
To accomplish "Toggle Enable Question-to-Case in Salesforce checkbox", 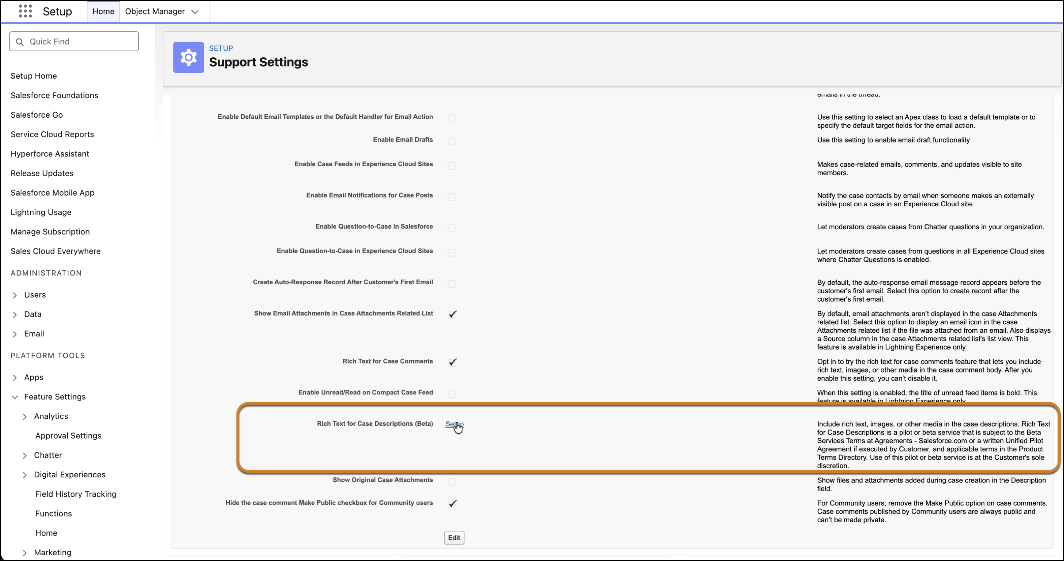I will pyautogui.click(x=451, y=228).
